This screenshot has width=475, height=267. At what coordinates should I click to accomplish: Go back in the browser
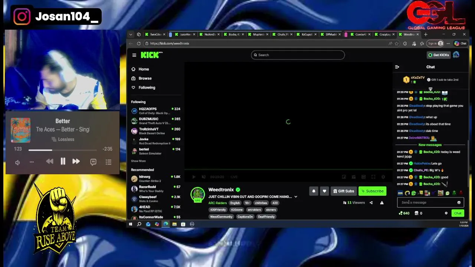[131, 43]
